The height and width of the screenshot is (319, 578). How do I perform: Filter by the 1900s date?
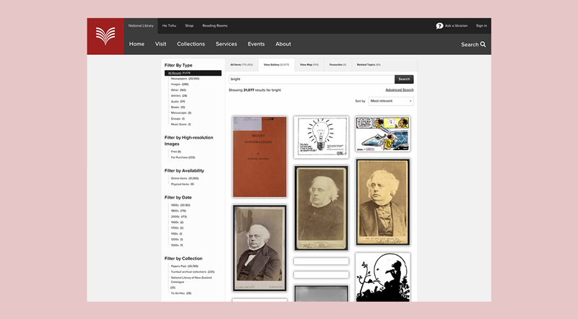coord(180,205)
